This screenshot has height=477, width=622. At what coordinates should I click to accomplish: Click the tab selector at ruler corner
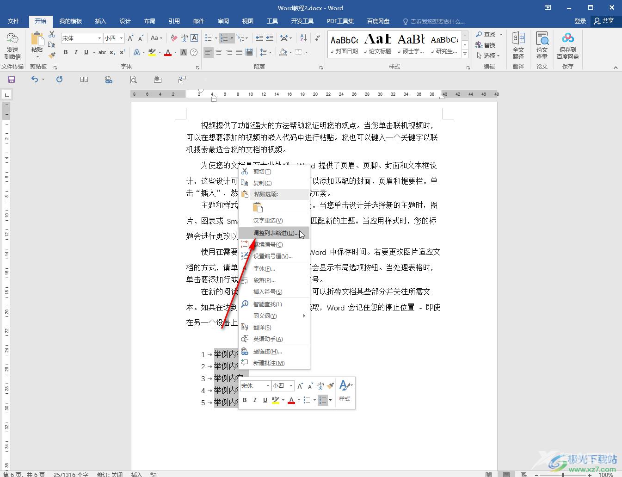coord(6,95)
